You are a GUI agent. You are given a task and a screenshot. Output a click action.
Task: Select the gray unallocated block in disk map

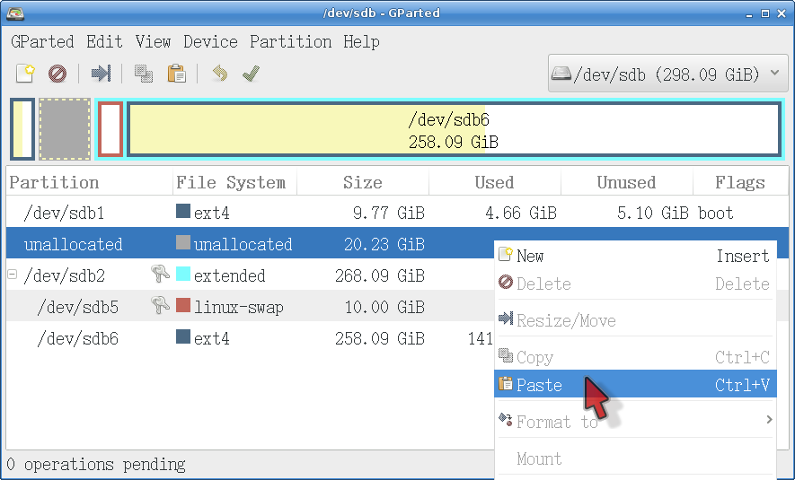[x=65, y=129]
